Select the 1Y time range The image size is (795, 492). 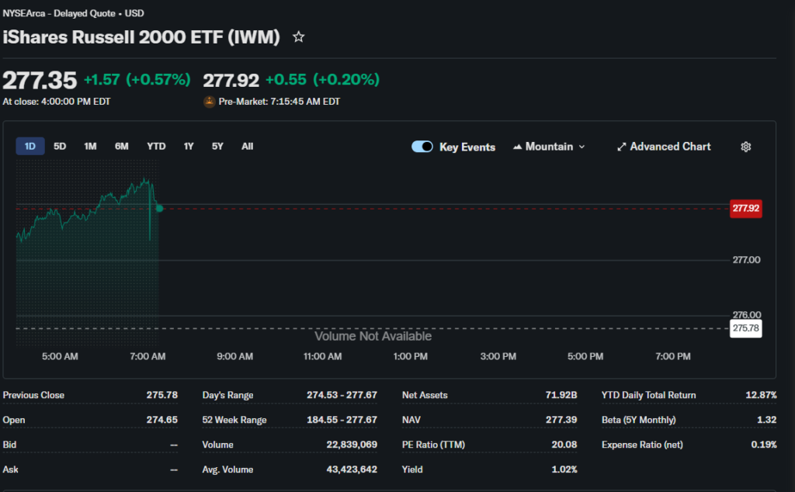(x=189, y=146)
